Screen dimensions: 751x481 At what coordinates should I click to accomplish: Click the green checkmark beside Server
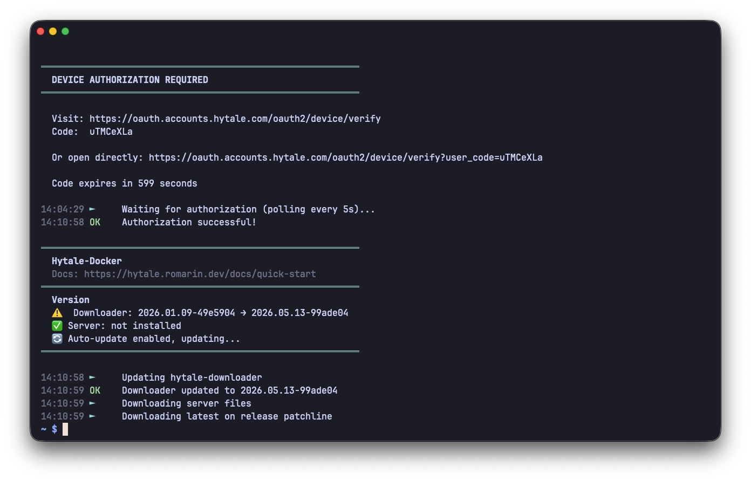click(57, 326)
